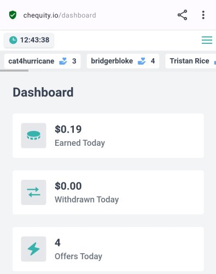Open the $0.19 Earned Today card

(108, 135)
